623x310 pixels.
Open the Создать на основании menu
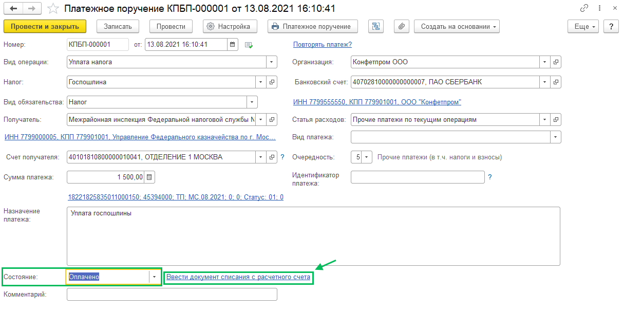[x=457, y=27]
